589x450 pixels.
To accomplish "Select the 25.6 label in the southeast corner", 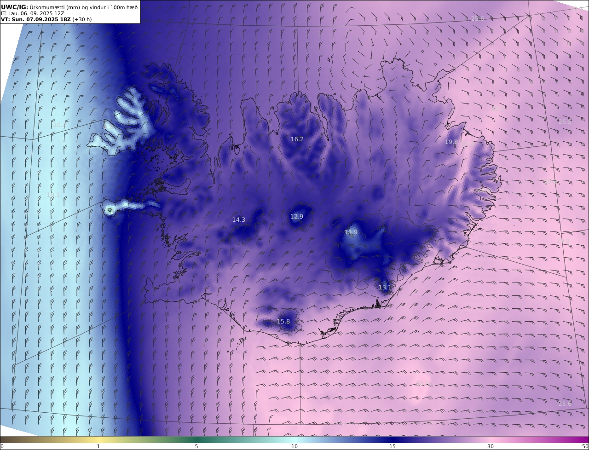I will pos(565,404).
